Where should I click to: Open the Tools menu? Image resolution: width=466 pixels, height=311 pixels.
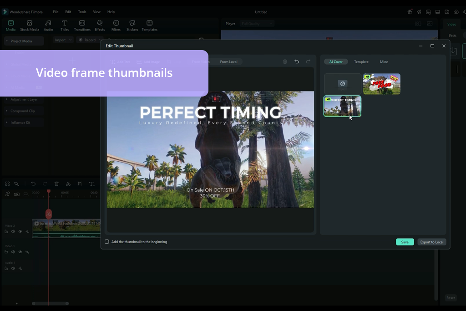(82, 12)
